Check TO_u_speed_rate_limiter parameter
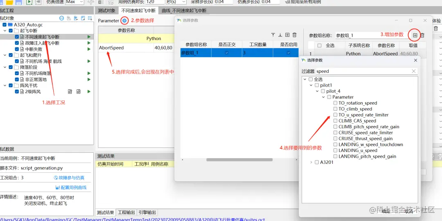442x221 pixels. tap(335, 115)
